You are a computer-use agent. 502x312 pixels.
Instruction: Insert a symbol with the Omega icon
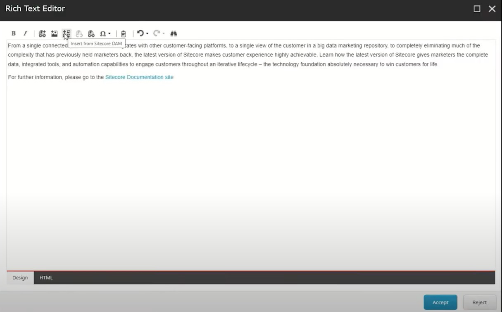coord(103,33)
